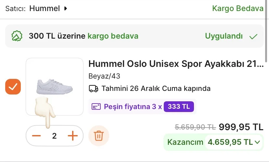
Task: Click the 999,95 TL current price
Action: [241, 127]
